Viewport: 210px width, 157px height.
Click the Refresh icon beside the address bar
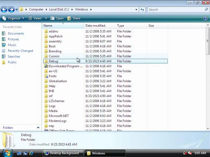[142, 9]
